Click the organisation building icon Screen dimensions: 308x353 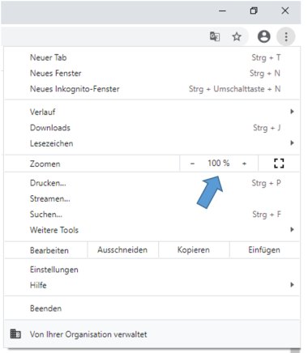pos(15,334)
